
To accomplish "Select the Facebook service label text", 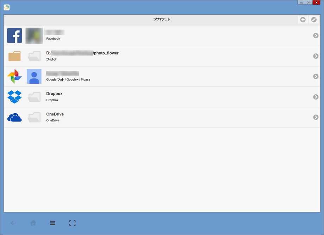I will 53,39.
